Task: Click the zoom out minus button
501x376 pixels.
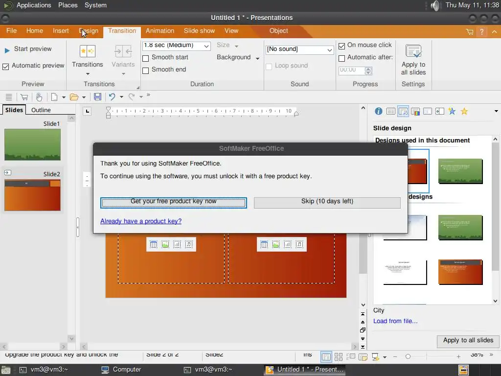Action: pyautogui.click(x=395, y=356)
